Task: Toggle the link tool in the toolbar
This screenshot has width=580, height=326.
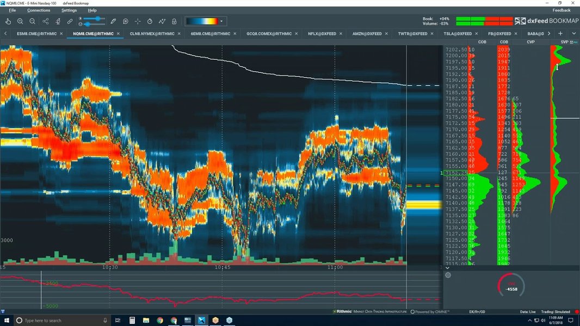Action: pos(69,21)
